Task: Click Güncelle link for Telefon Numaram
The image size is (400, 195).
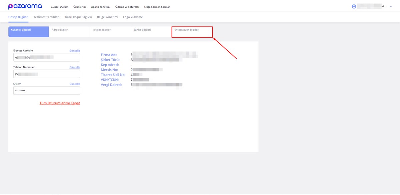Action: 75,67
